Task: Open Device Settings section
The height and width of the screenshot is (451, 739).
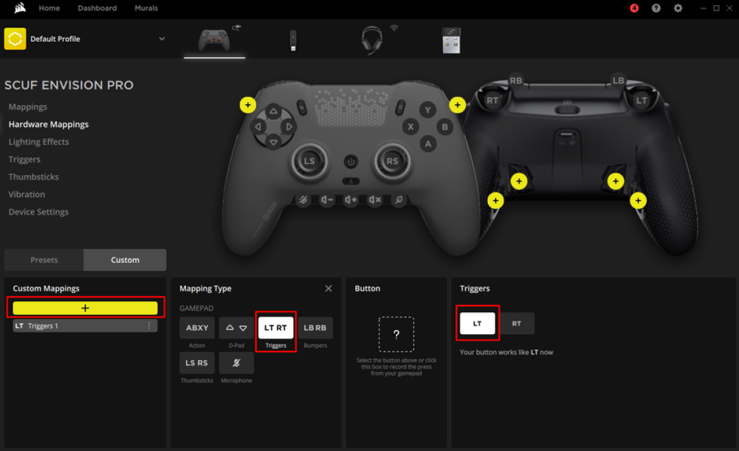Action: 39,212
